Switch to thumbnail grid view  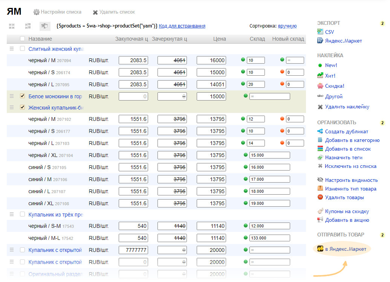point(11,26)
